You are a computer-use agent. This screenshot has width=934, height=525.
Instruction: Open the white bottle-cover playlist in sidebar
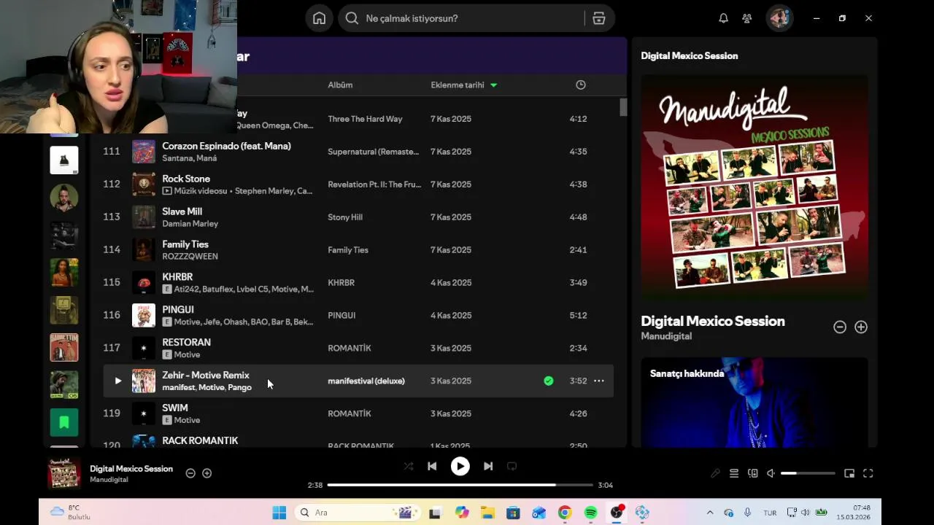click(64, 160)
